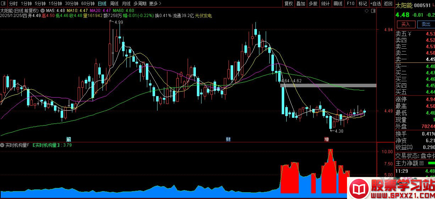The image size is (435, 199).
Task: Click the ¥ icon next to 卖五
Action: click(x=410, y=34)
